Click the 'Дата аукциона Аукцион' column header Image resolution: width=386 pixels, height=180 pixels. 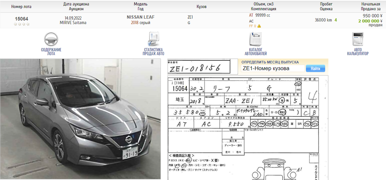click(x=76, y=6)
